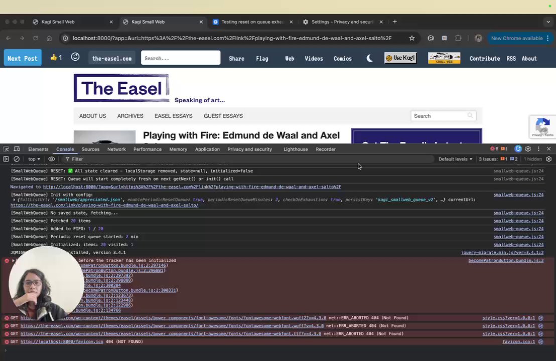Close the first Kagi Small Web tab

click(x=111, y=22)
